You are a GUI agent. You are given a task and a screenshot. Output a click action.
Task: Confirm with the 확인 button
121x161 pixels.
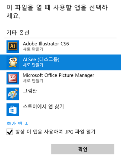(83, 149)
